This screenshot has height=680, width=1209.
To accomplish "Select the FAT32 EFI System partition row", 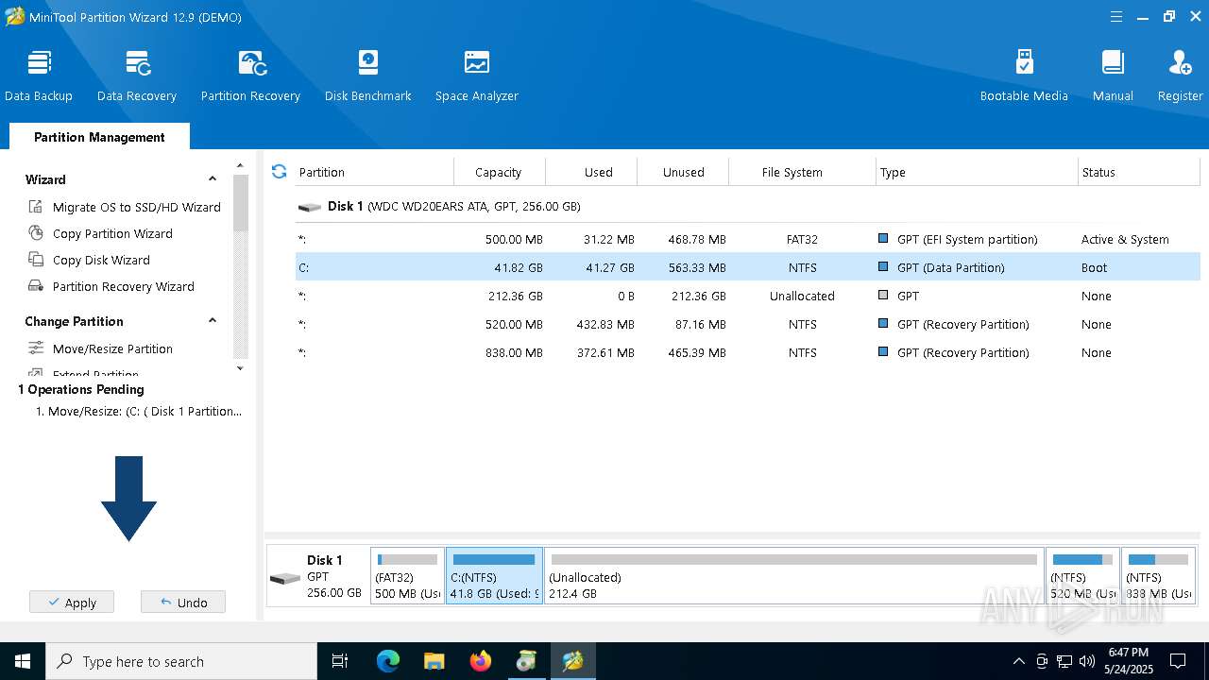I will pos(747,239).
